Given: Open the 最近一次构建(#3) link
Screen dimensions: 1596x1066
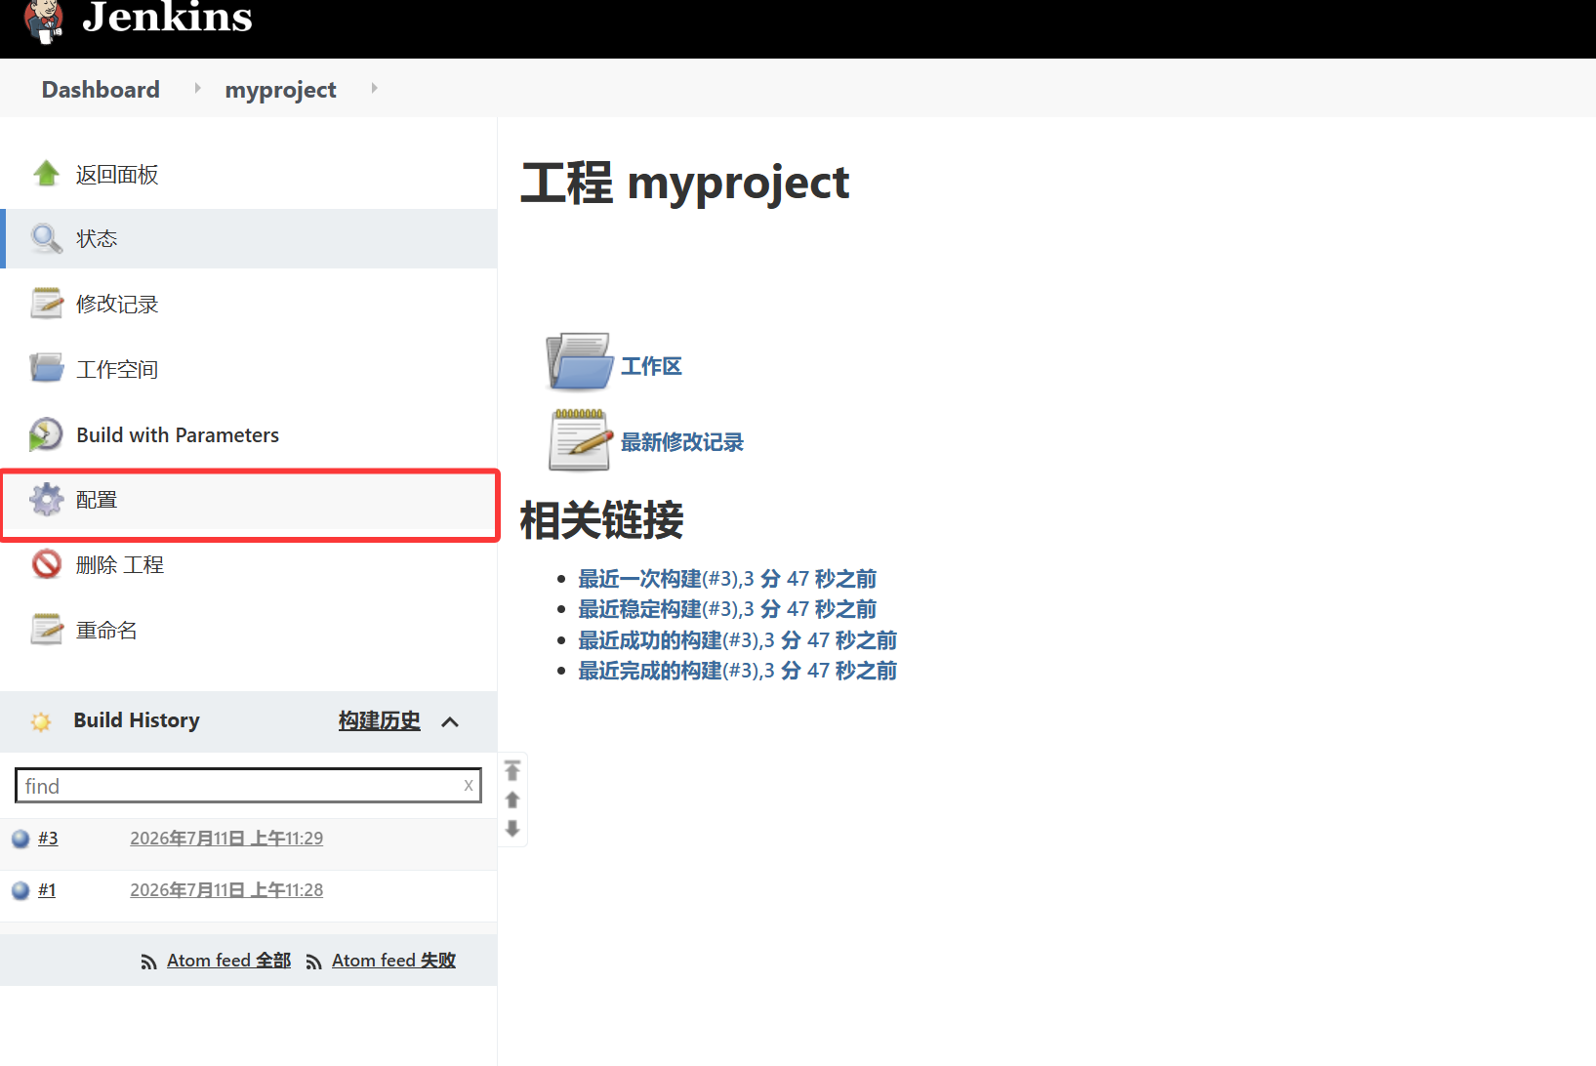Looking at the screenshot, I should (x=727, y=579).
